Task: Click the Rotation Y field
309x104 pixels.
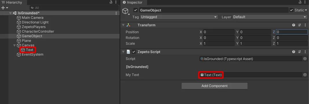Action: 255,38
